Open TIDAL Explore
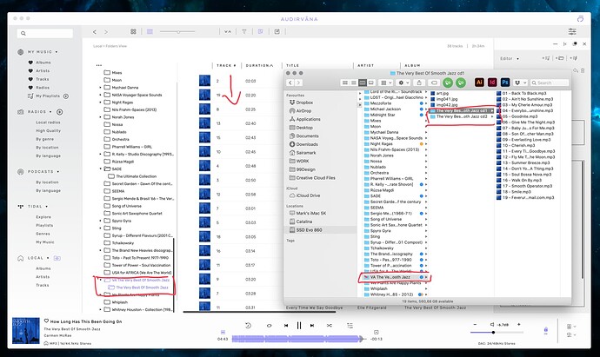600x357 pixels. pyautogui.click(x=43, y=217)
